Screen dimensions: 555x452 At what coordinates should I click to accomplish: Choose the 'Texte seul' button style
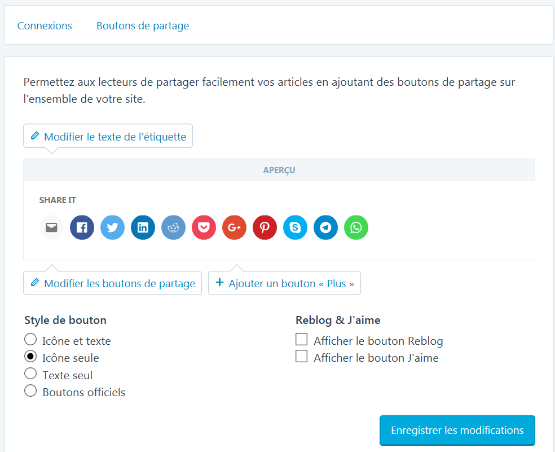pyautogui.click(x=30, y=374)
